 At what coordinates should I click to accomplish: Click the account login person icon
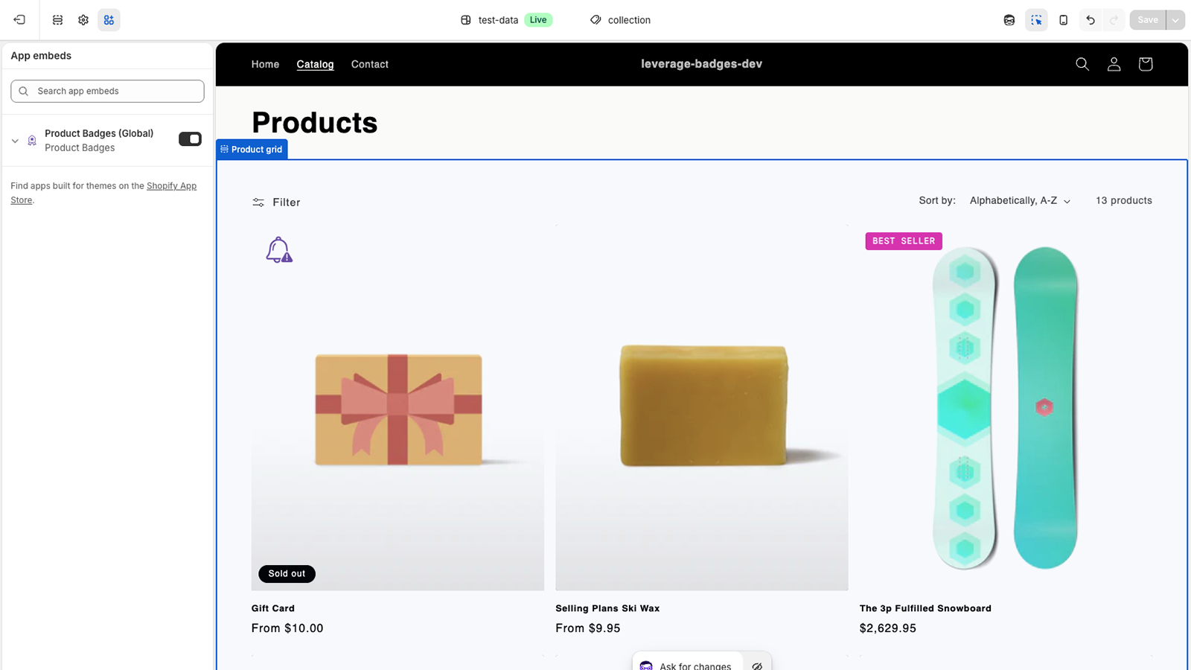[x=1114, y=64]
